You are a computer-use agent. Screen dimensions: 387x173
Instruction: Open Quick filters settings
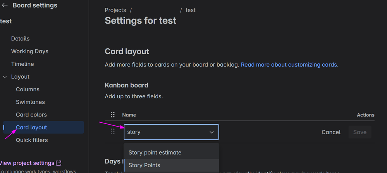click(32, 140)
